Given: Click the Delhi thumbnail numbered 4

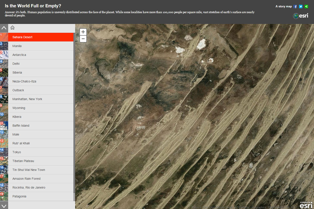Looking at the screenshot, I should [4, 64].
